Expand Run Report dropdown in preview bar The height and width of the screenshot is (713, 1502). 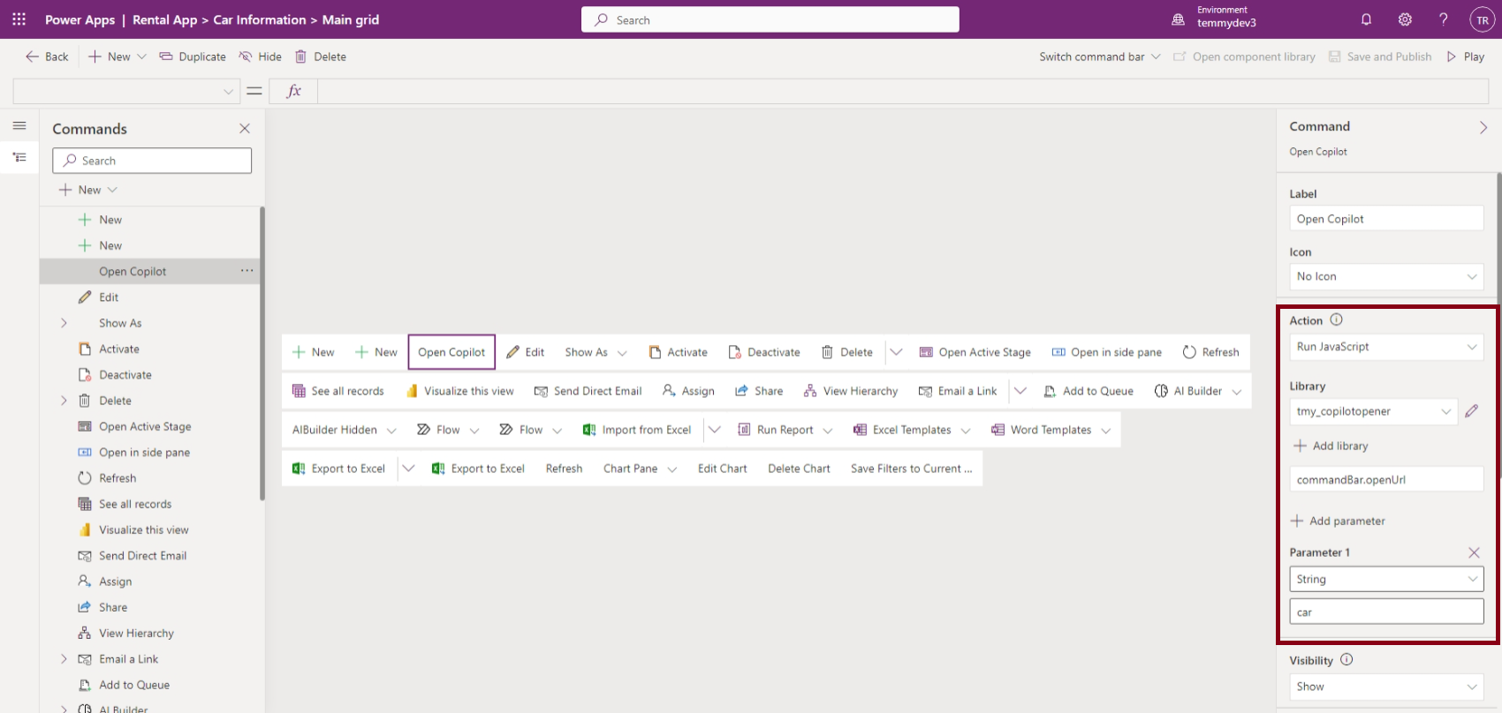[828, 431]
